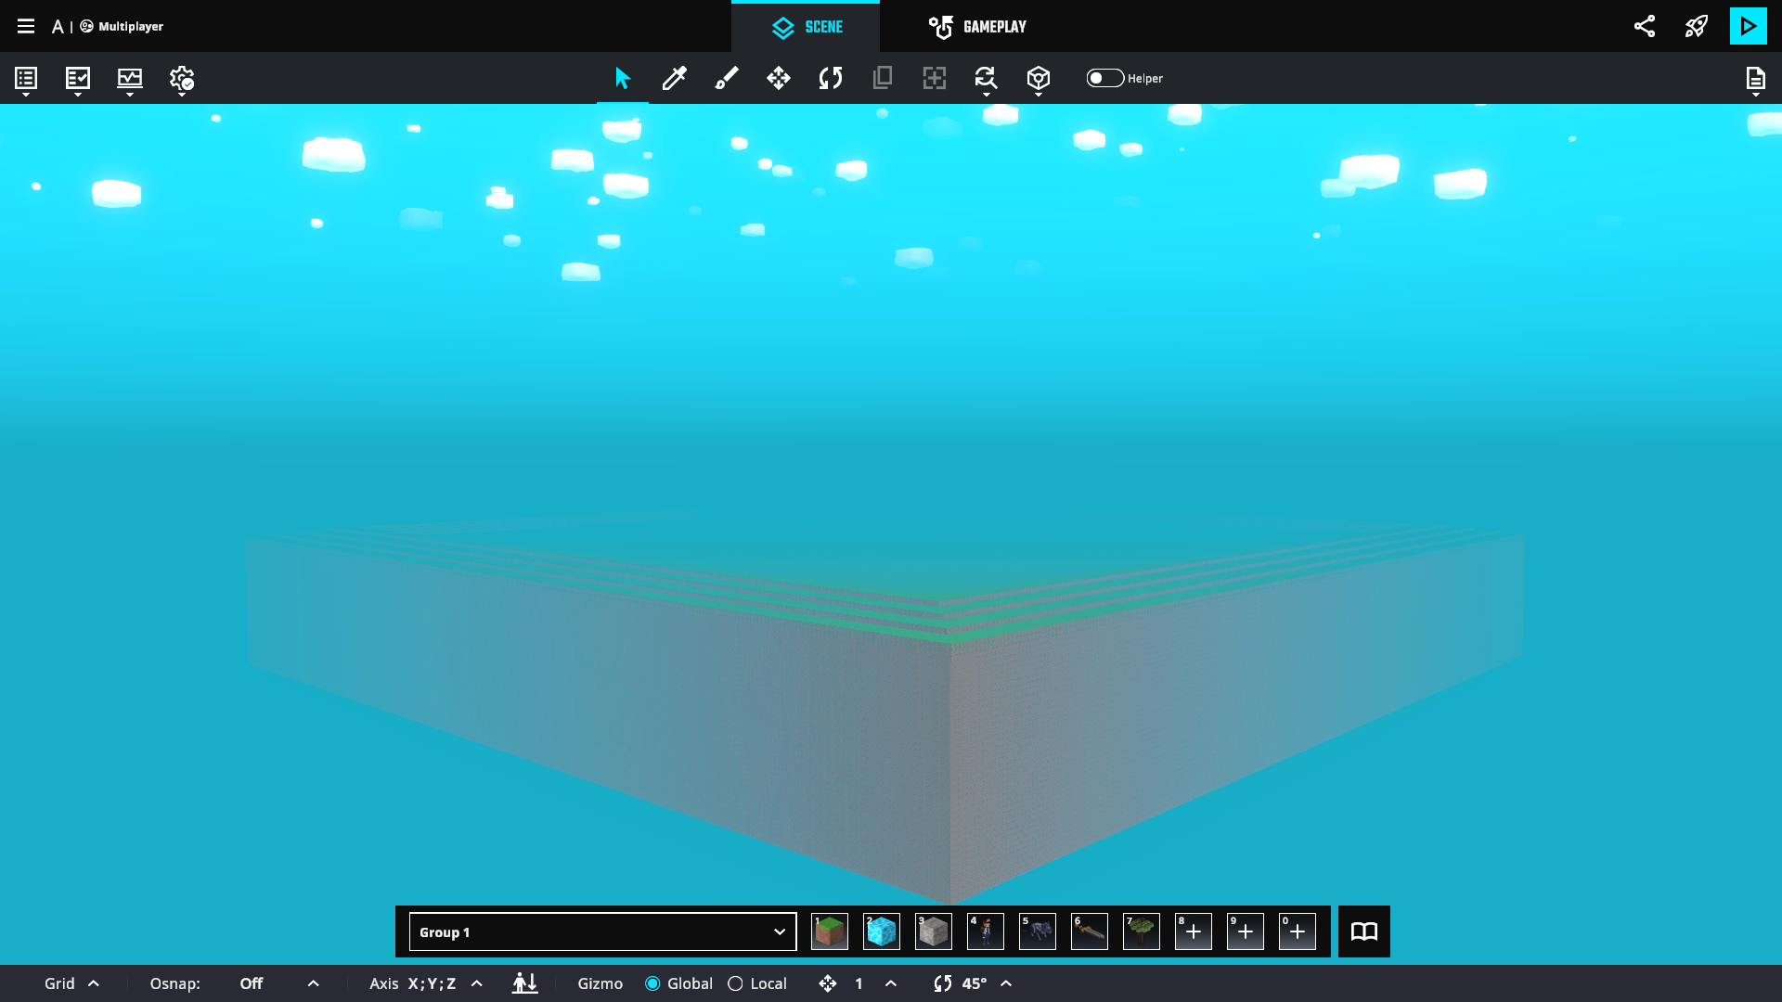
Task: Add an asset to empty slot 8
Action: pyautogui.click(x=1194, y=931)
